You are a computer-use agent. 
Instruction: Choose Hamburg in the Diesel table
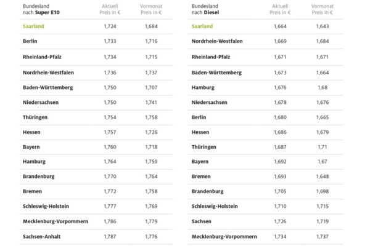click(205, 87)
